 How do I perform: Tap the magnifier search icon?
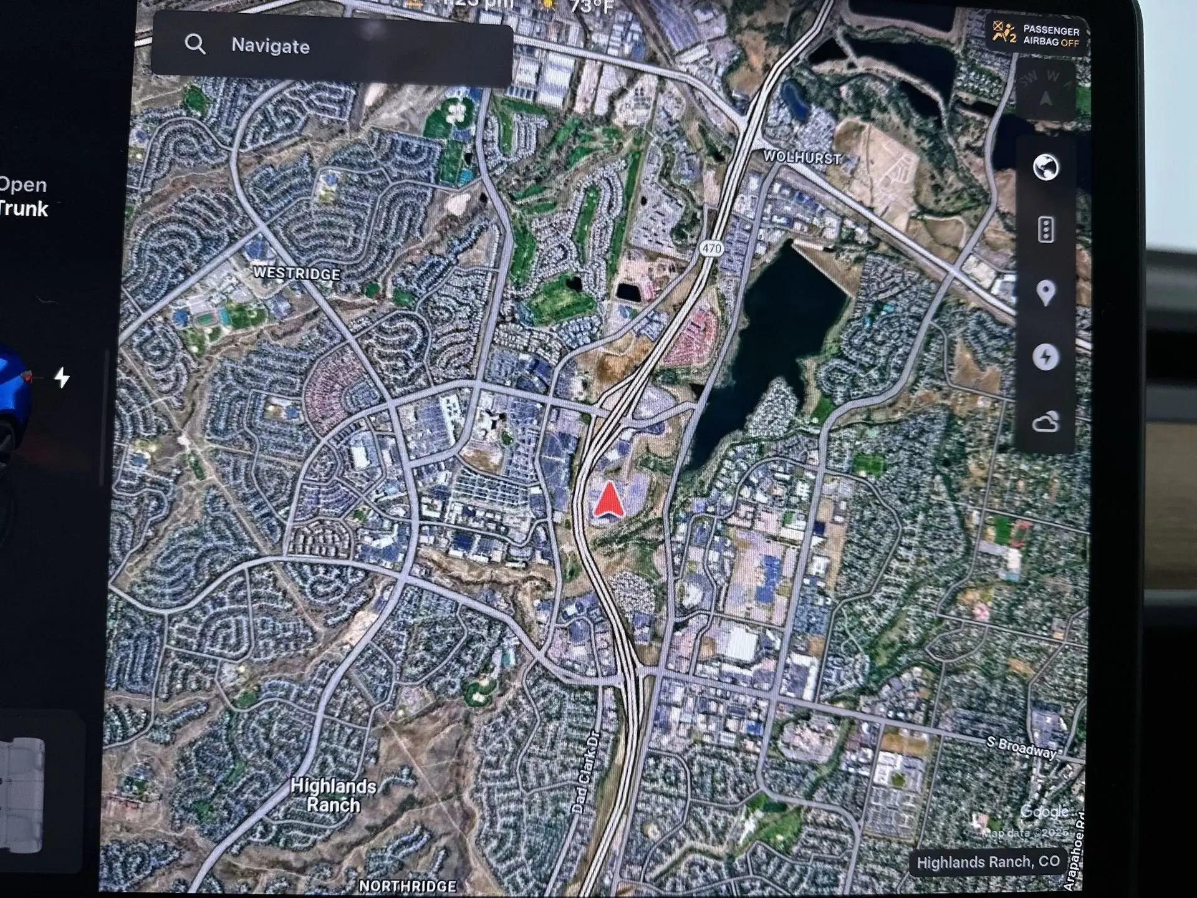click(x=195, y=44)
